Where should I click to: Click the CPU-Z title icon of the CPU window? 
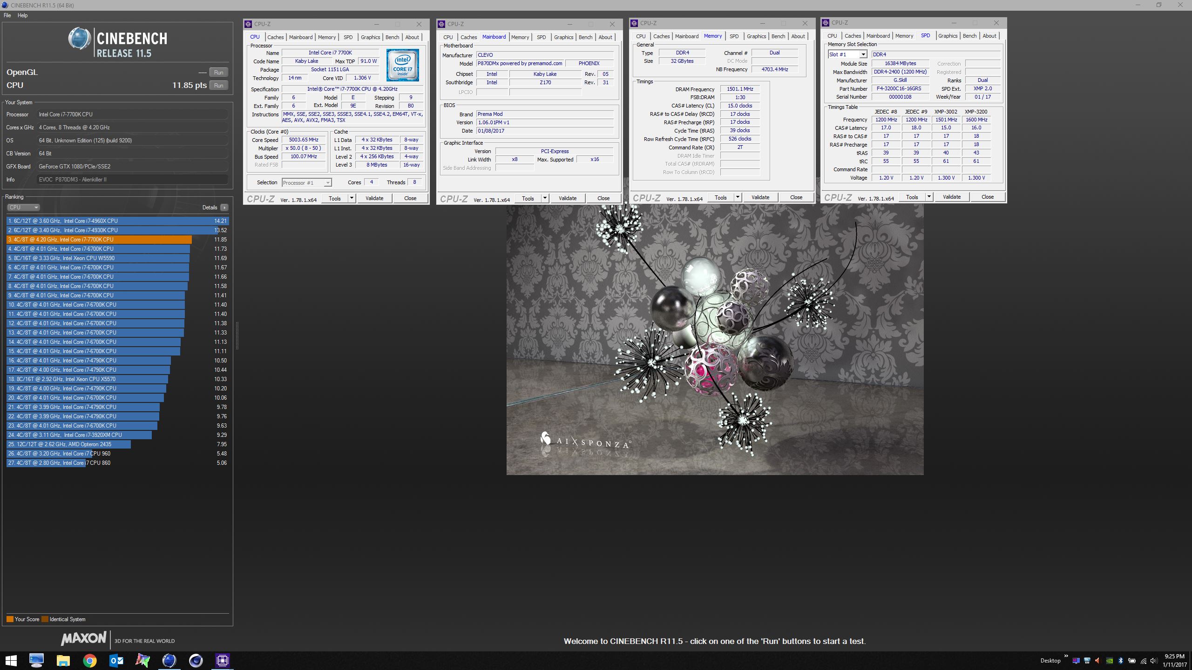tap(248, 24)
